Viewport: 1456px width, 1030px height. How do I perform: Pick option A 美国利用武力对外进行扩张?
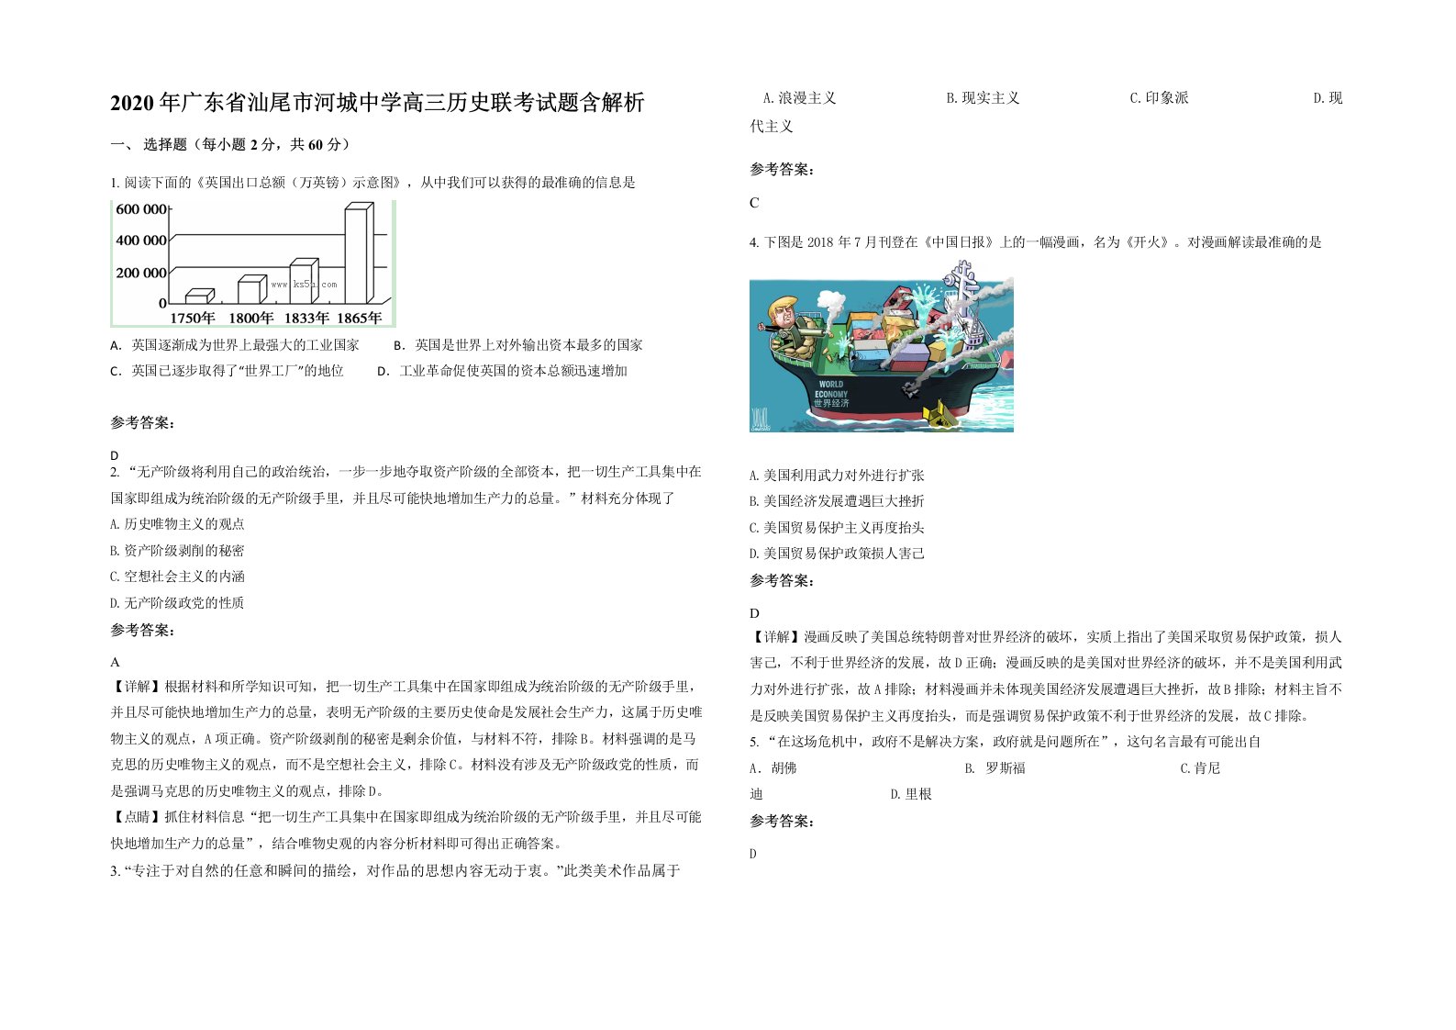point(837,476)
